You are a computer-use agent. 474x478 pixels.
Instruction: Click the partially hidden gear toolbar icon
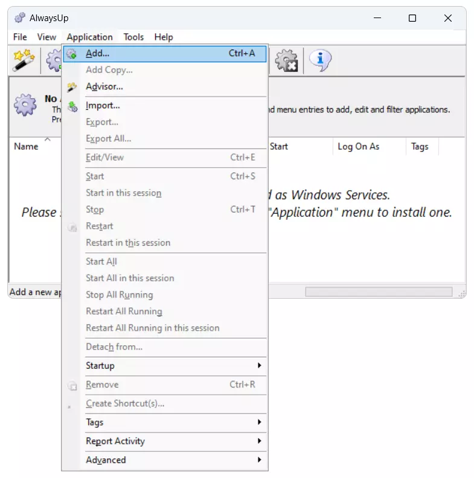pos(54,60)
